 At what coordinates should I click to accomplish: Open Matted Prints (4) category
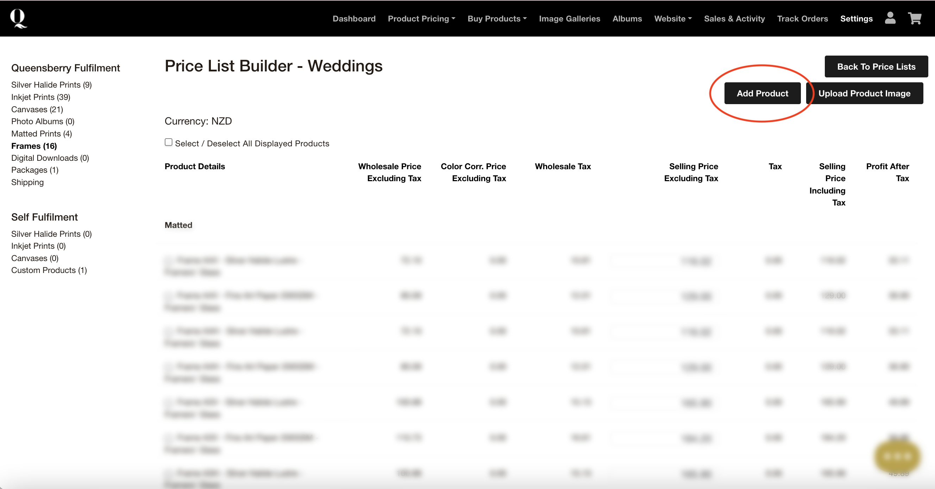(42, 133)
